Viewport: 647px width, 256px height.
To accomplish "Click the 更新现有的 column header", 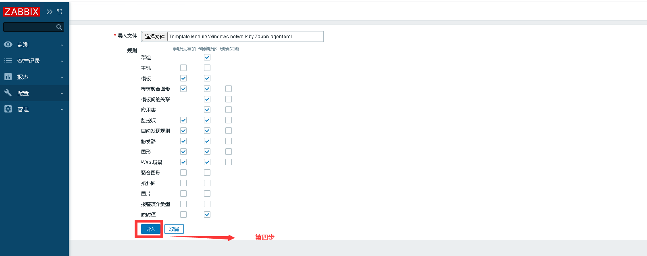I will click(184, 49).
